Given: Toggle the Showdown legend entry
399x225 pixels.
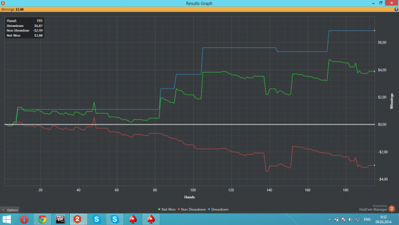Looking at the screenshot, I should coord(218,210).
